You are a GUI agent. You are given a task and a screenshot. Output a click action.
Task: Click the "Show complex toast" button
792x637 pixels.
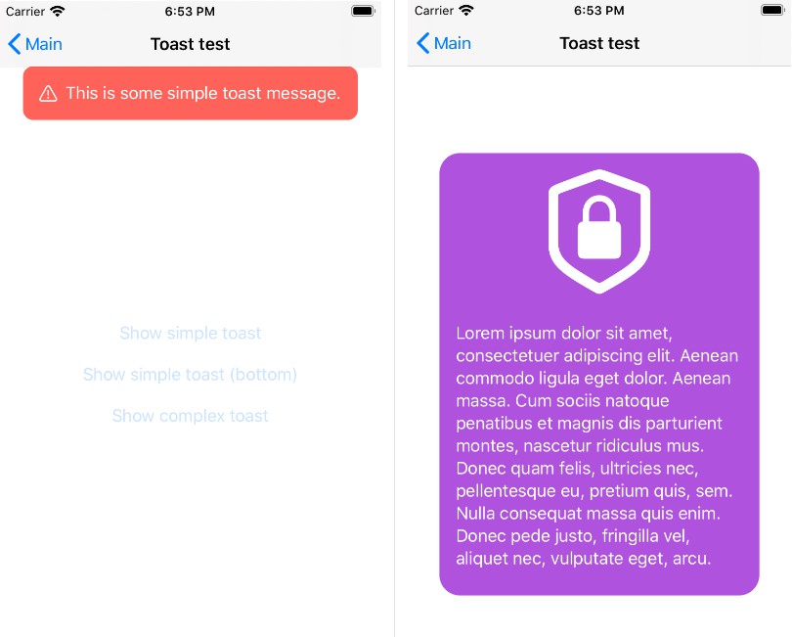pyautogui.click(x=190, y=416)
